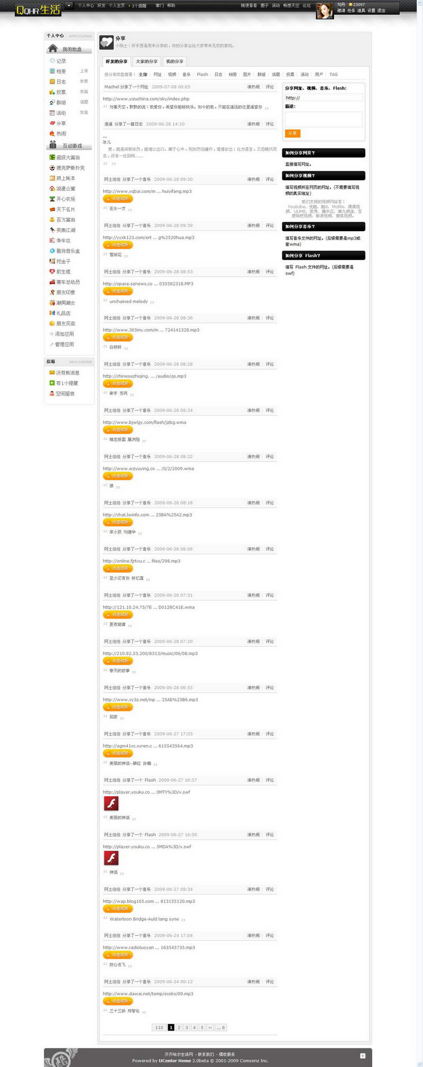Switch to the 我的分享 tab

[x=174, y=61]
